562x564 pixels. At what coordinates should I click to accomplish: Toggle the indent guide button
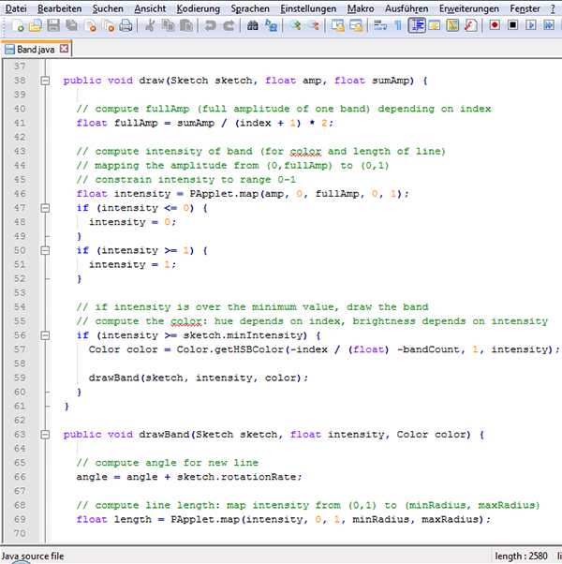pyautogui.click(x=417, y=25)
